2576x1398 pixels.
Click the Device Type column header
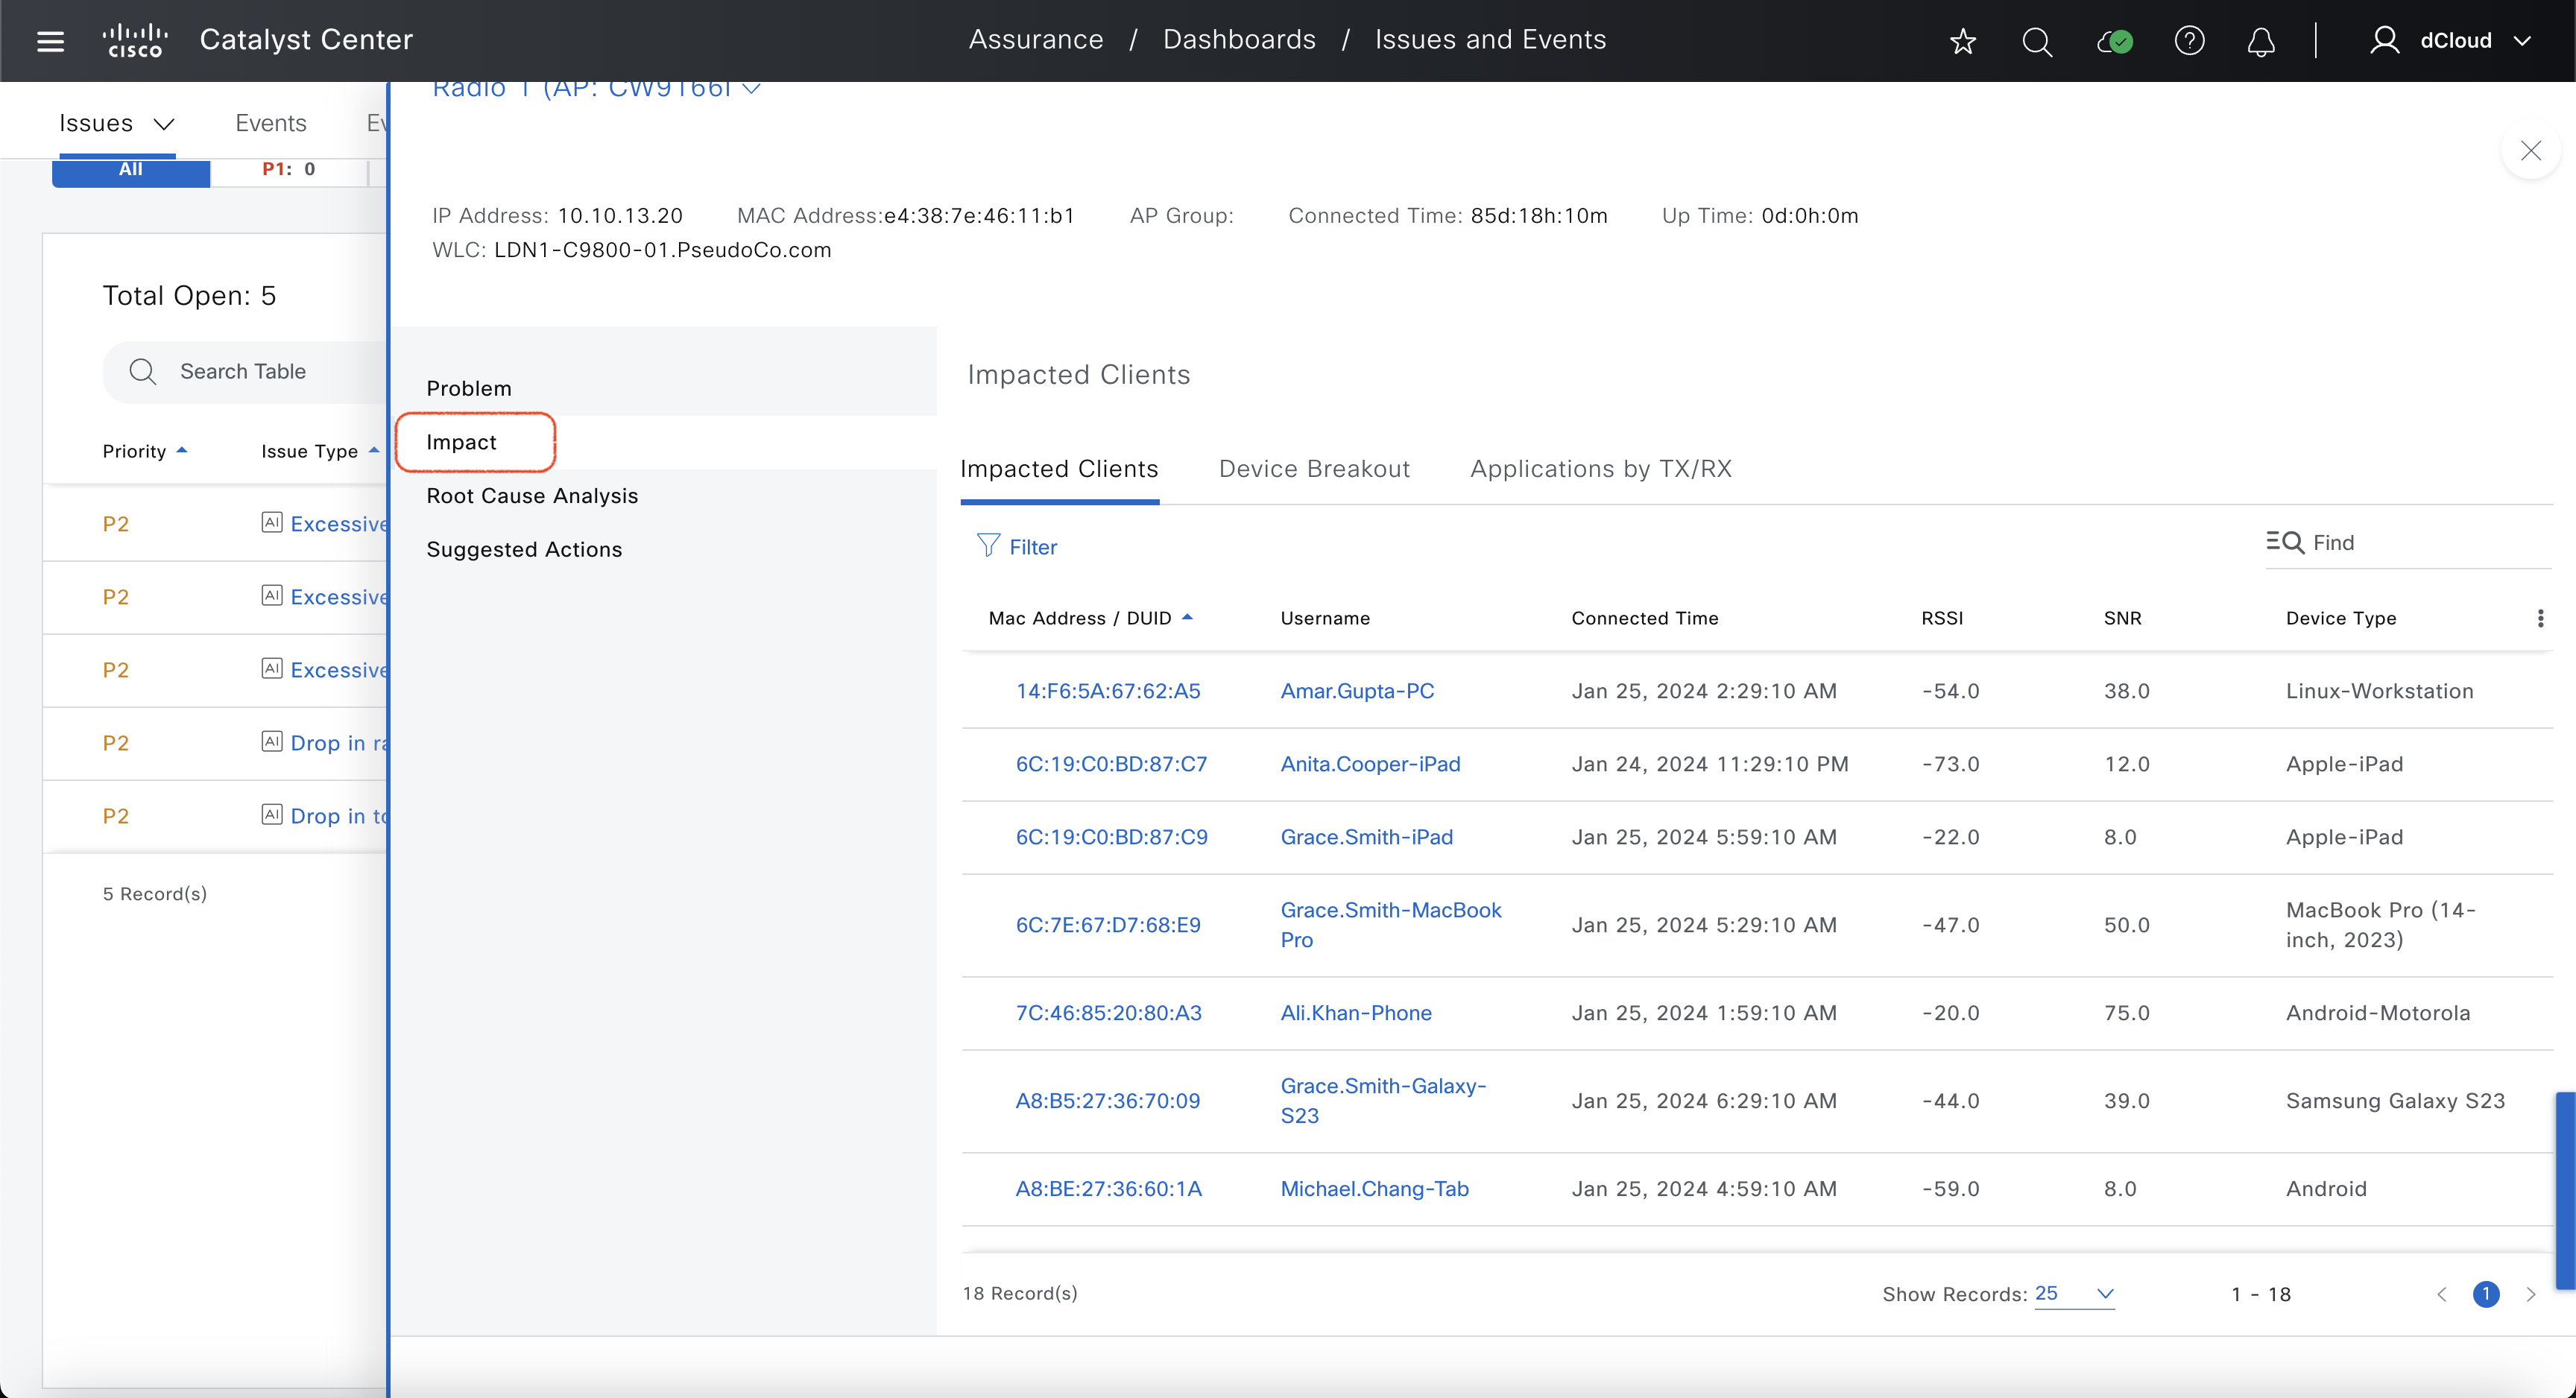2340,618
